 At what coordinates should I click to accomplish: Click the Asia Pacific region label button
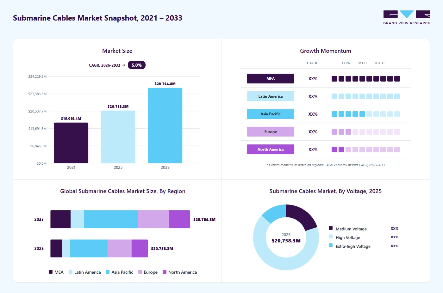271,114
